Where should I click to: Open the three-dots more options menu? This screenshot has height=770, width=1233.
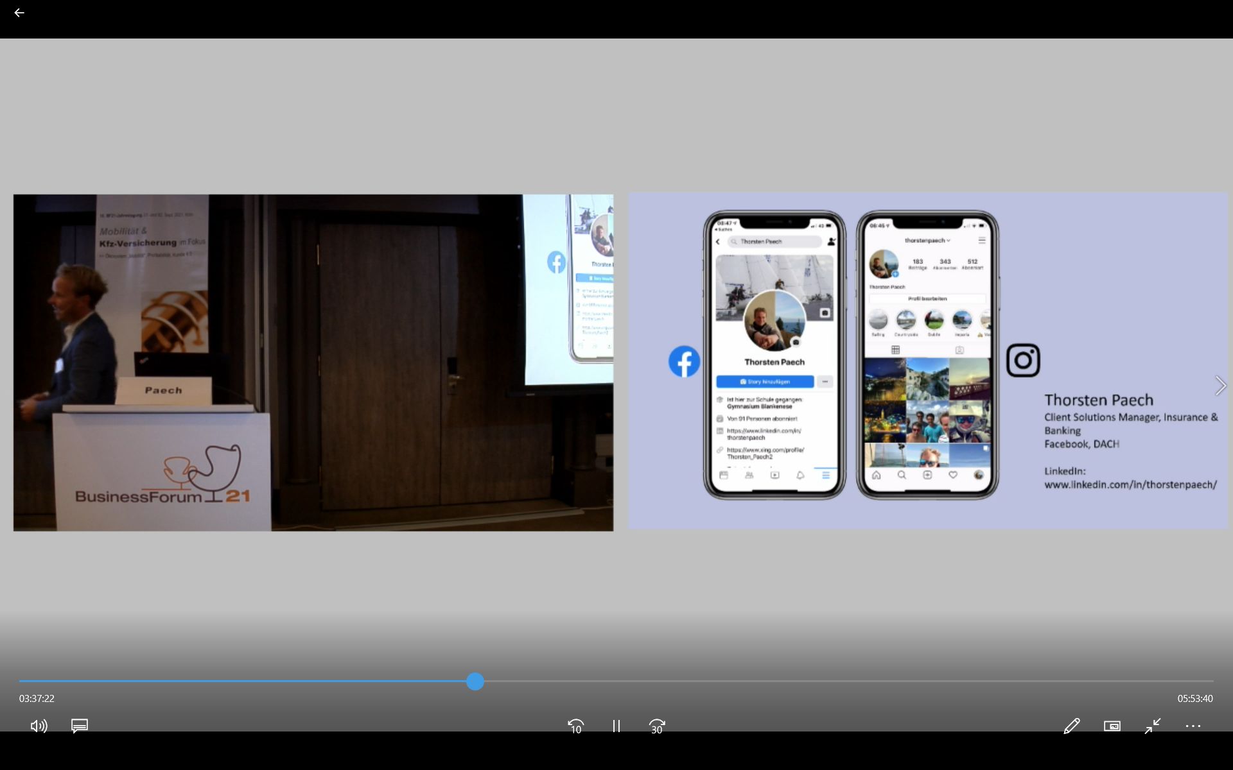tap(1193, 726)
